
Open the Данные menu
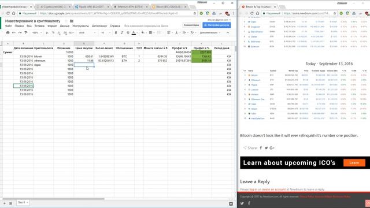click(x=65, y=25)
